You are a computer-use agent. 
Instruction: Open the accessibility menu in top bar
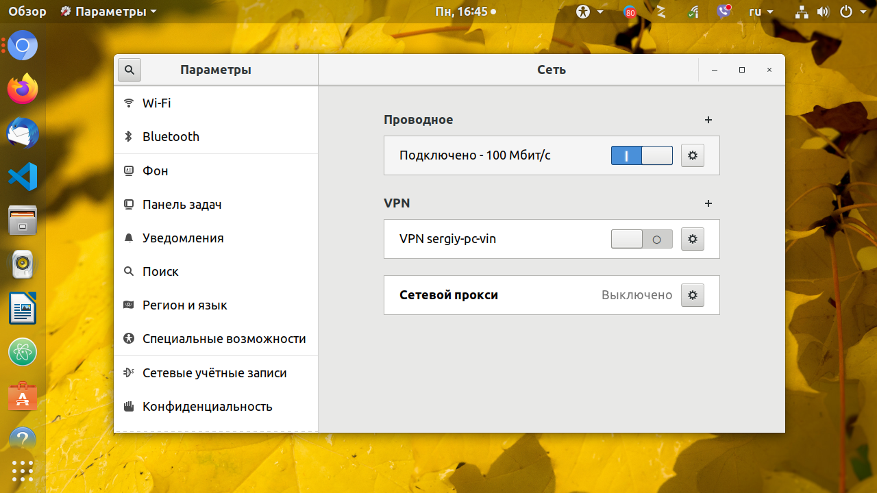click(x=590, y=12)
